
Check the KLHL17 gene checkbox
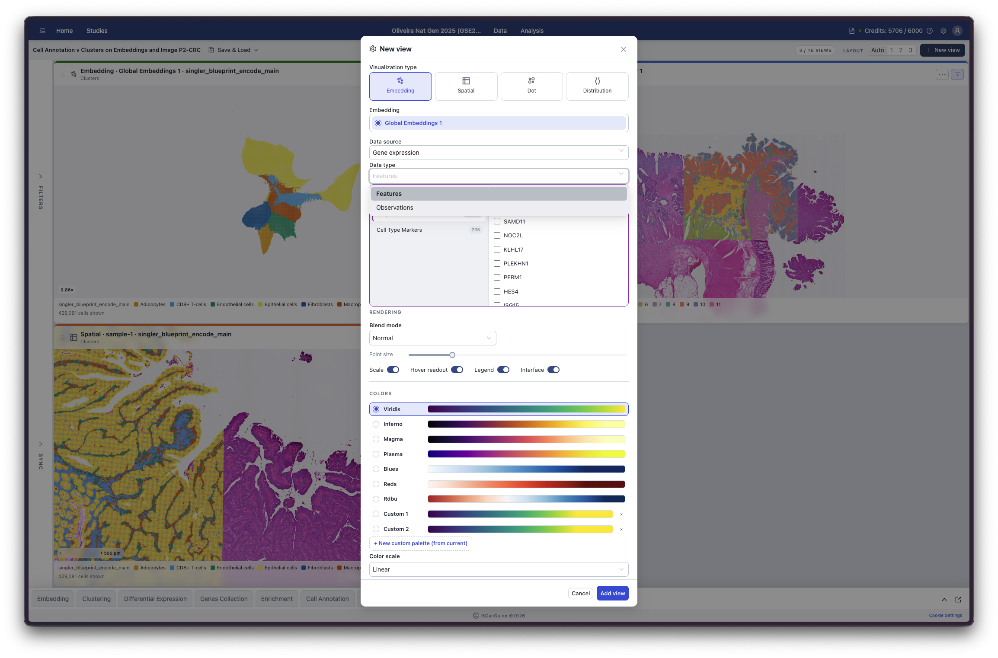(497, 249)
